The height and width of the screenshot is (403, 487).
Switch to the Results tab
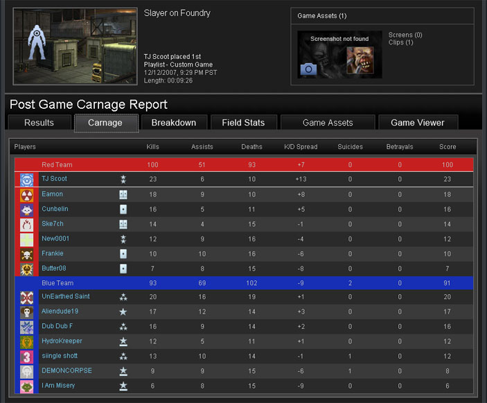[x=39, y=123]
